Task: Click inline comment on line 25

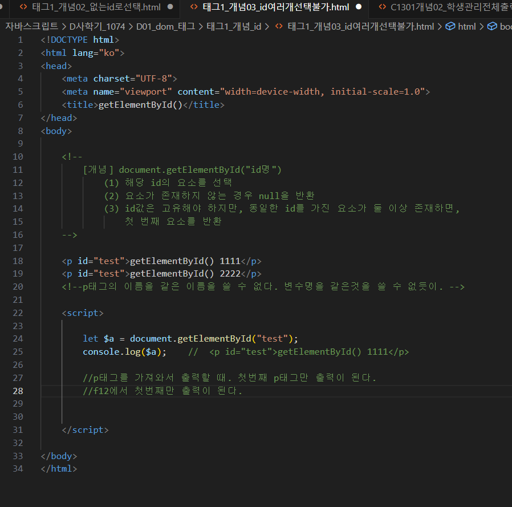Action: (x=298, y=352)
